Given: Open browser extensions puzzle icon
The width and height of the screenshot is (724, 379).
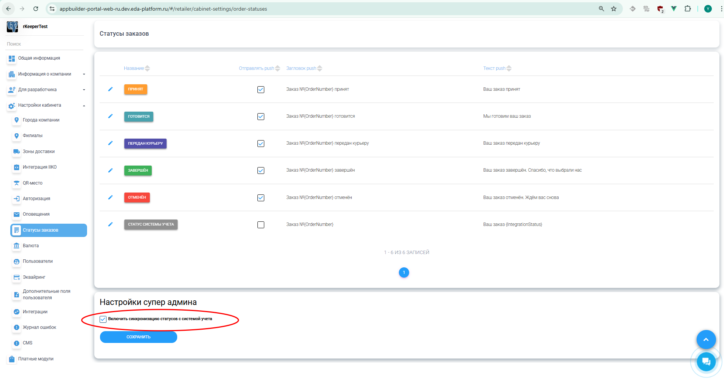Looking at the screenshot, I should 687,9.
